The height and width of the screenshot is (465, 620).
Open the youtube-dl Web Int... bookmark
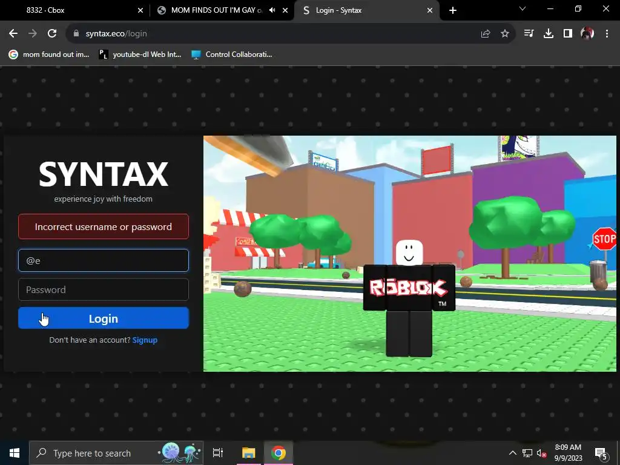click(x=140, y=54)
